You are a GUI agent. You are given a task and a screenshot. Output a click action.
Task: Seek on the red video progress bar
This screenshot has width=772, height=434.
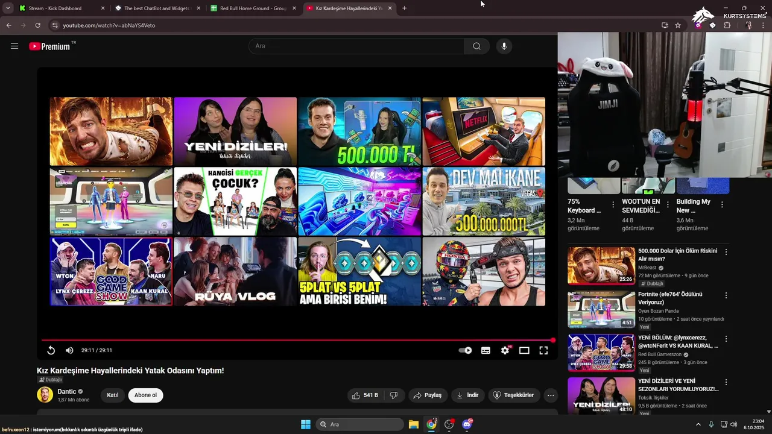pyautogui.click(x=297, y=341)
